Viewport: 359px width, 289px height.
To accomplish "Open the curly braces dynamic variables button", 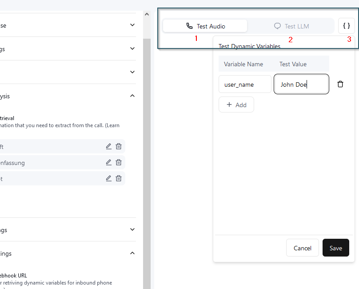I will pos(347,26).
